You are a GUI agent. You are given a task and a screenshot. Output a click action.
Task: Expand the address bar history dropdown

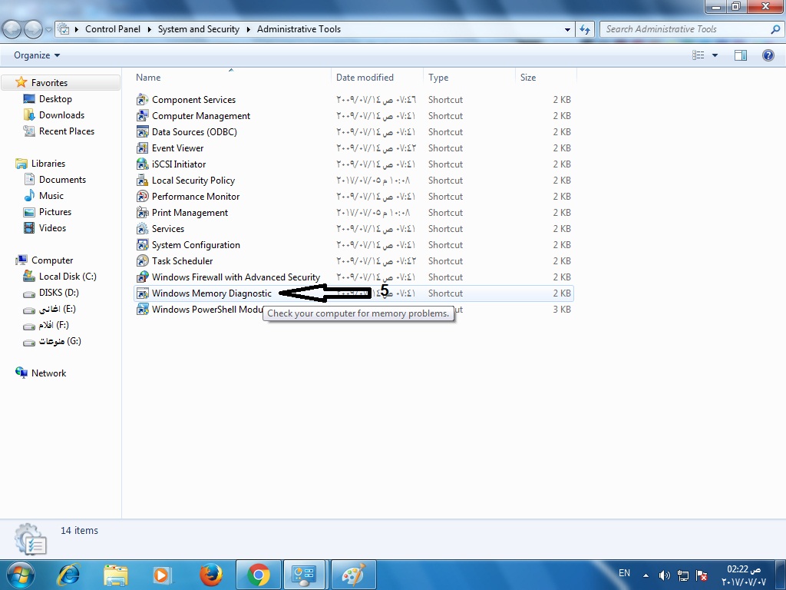coord(567,29)
